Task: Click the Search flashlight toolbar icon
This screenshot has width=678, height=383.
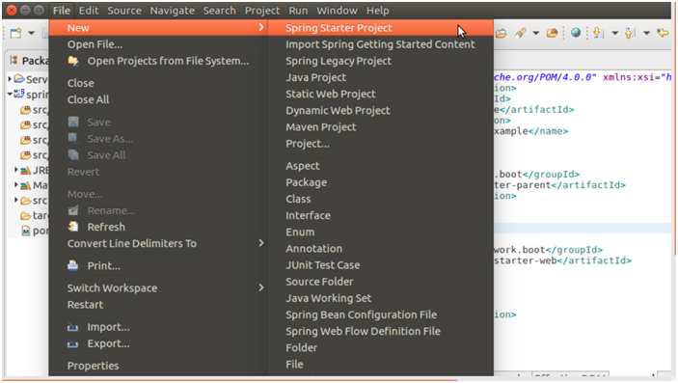Action: [x=520, y=33]
